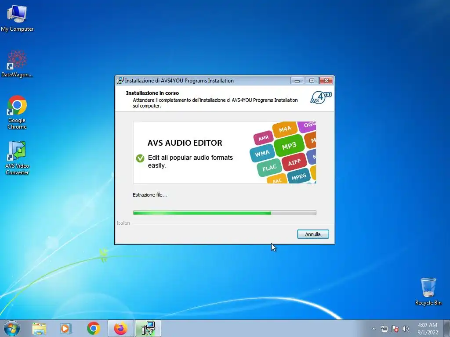Click 'Edit all popular audio formats easily.' text
The width and height of the screenshot is (450, 337).
pos(190,161)
